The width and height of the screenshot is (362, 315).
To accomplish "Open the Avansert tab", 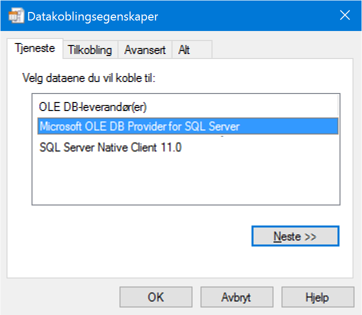I will point(145,49).
